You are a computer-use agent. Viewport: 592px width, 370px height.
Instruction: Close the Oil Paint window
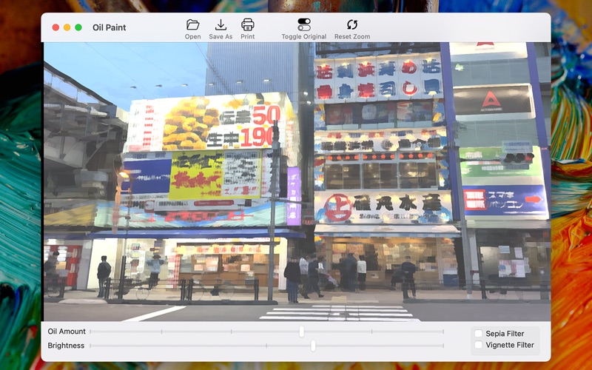tap(55, 27)
